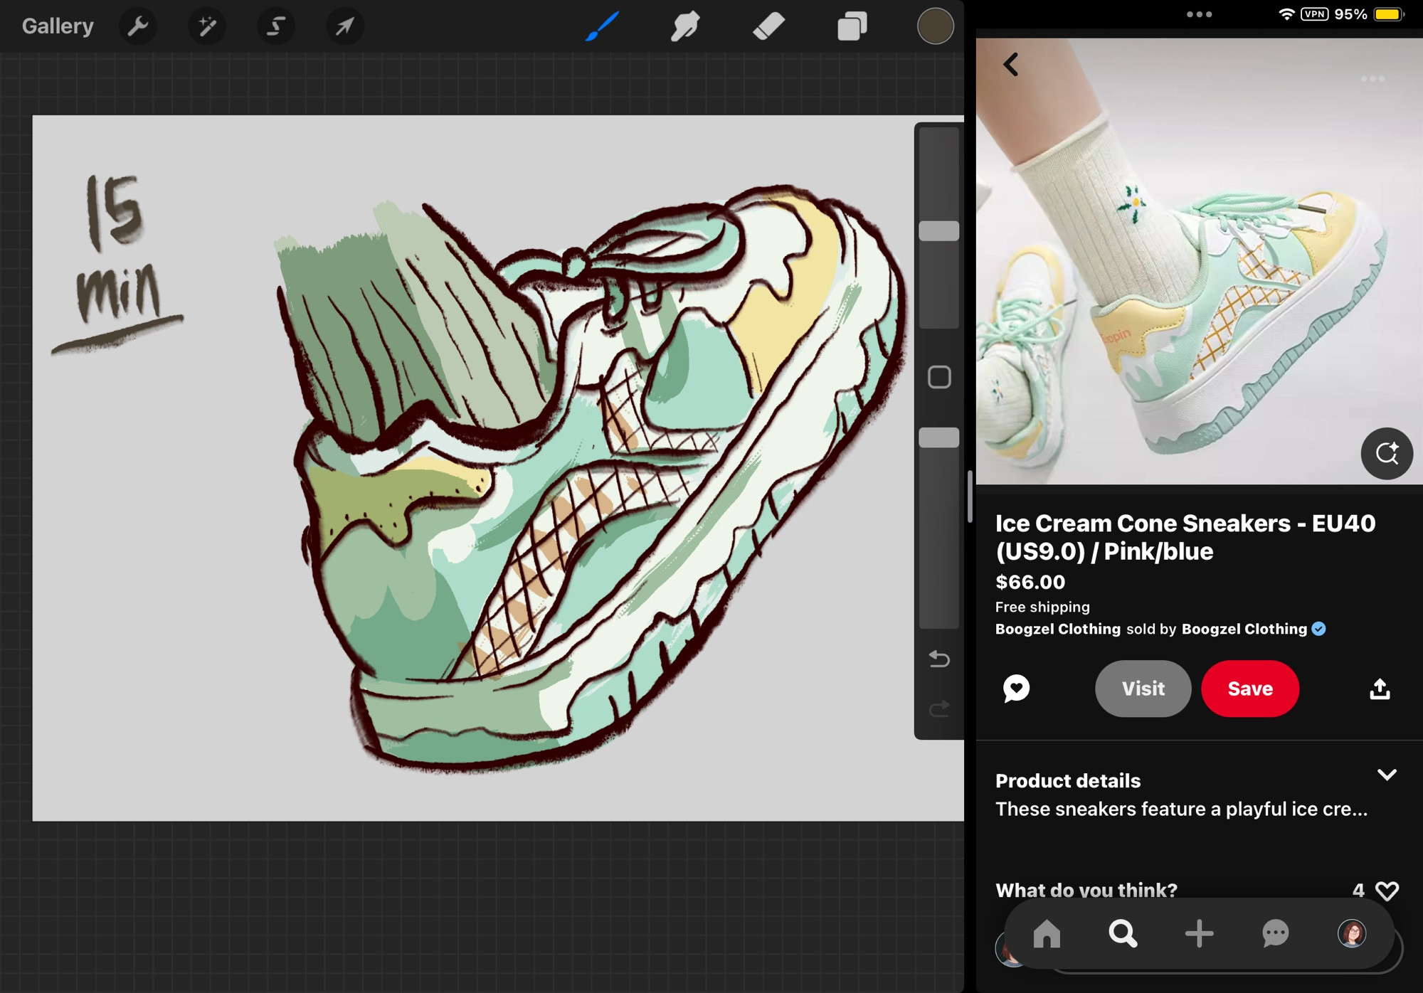Tap the battery indicator
The width and height of the screenshot is (1423, 993).
1389,14
